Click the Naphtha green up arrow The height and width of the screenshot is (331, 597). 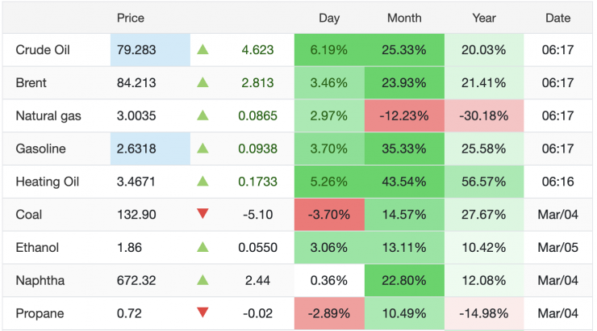203,280
